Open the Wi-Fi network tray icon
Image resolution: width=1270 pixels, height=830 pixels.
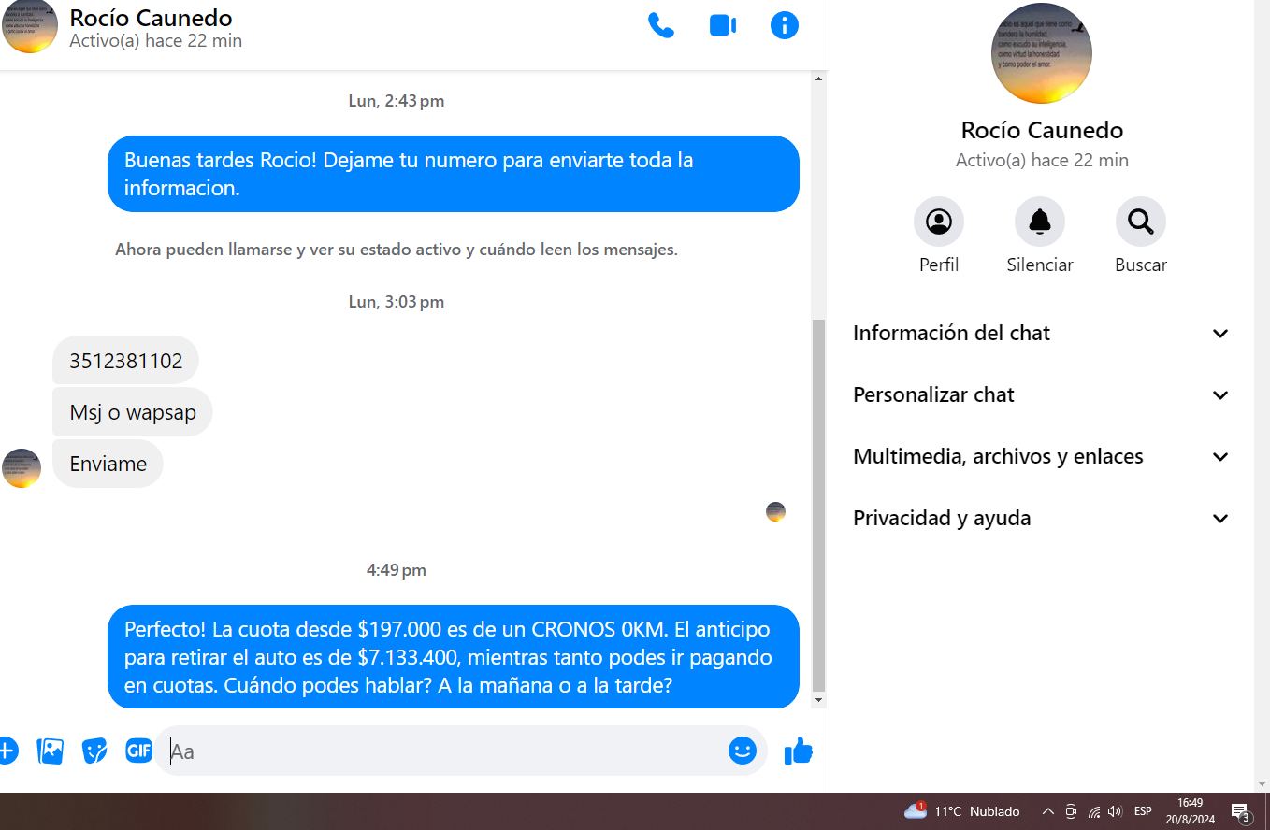[x=1093, y=811]
